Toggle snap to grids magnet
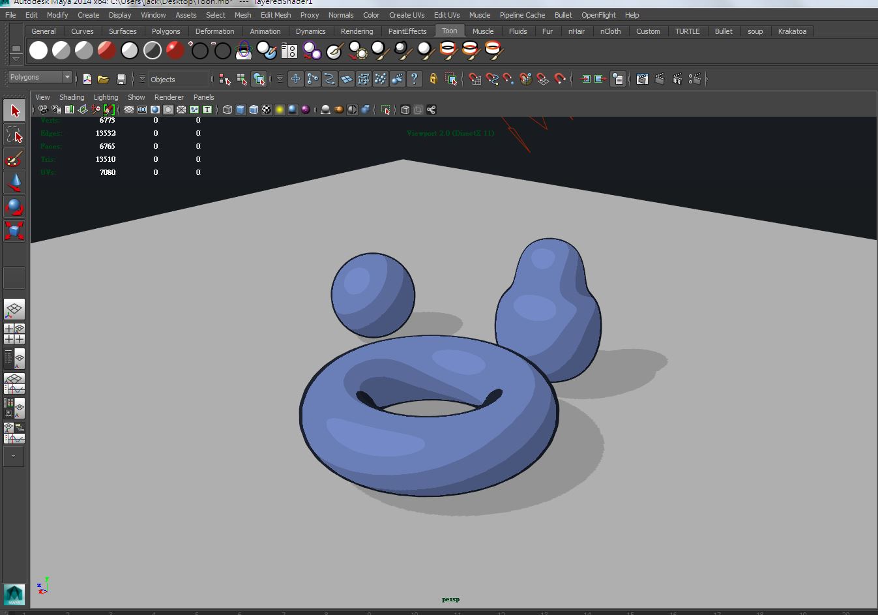 475,80
